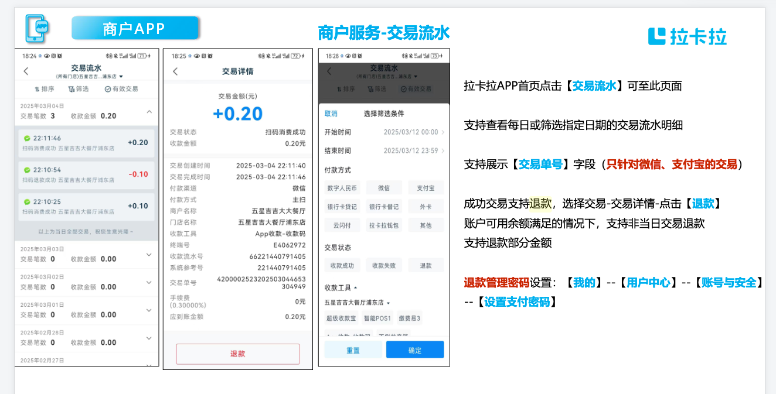Click the 收款流水号 value 66221440791405
Viewport: 776px width, 394px height.
point(278,256)
